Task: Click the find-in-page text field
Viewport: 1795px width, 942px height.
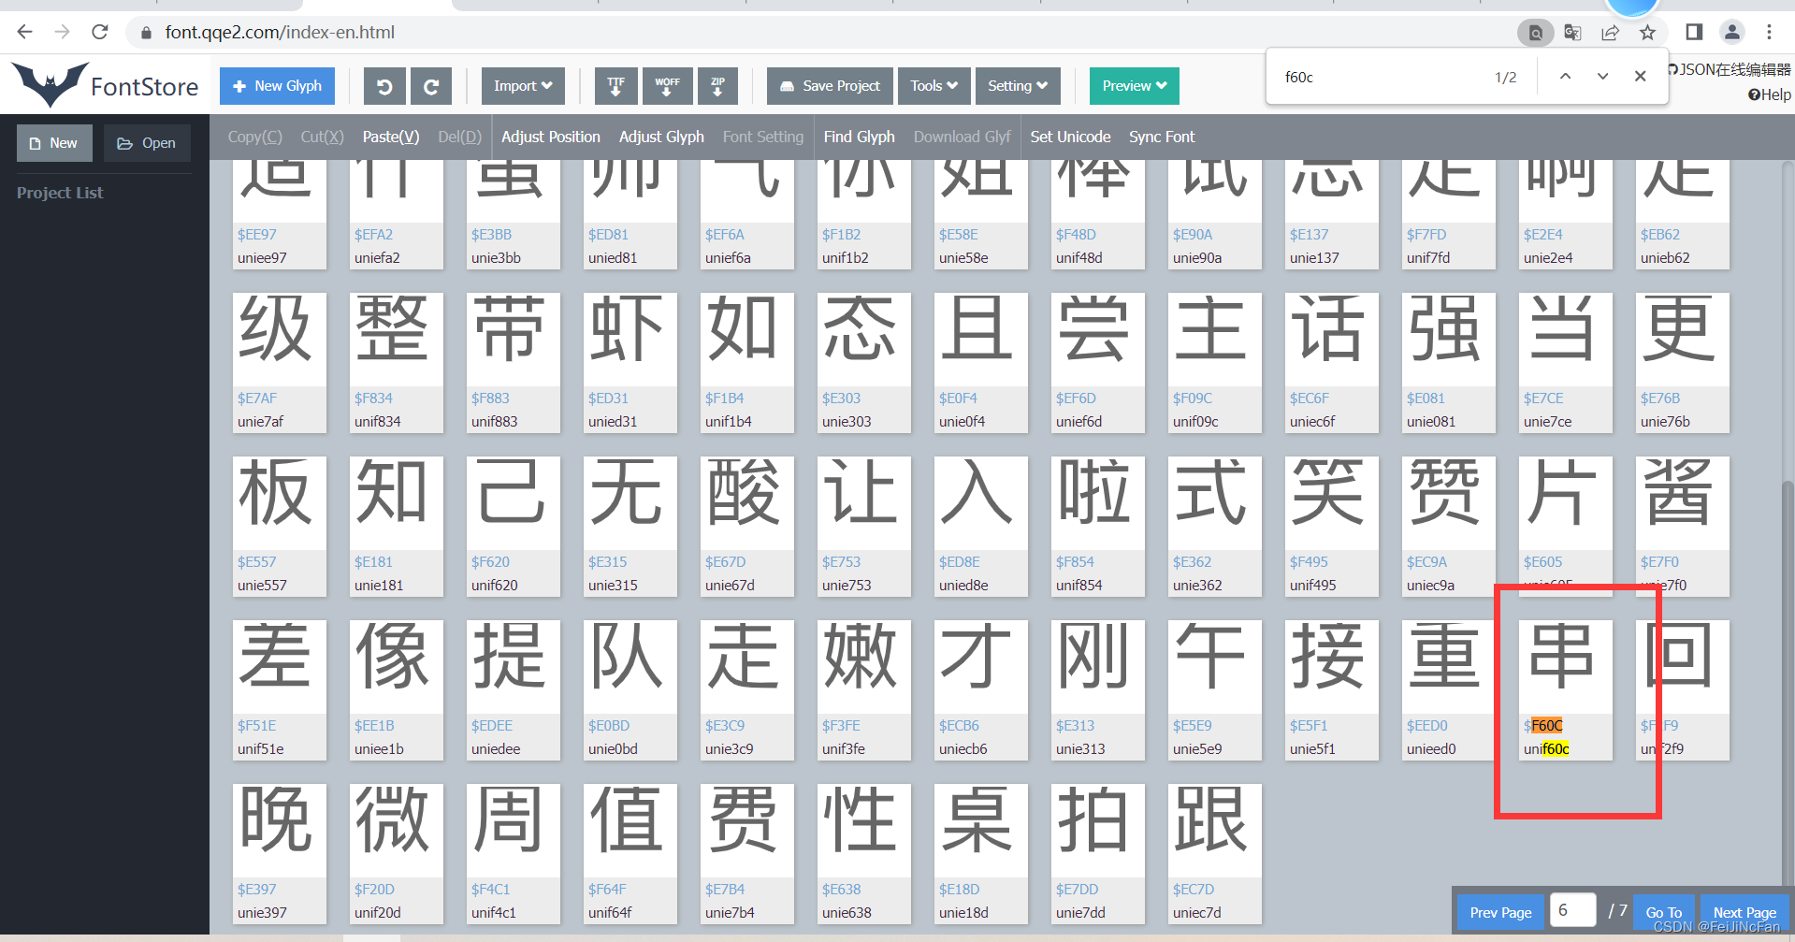Action: (x=1380, y=77)
